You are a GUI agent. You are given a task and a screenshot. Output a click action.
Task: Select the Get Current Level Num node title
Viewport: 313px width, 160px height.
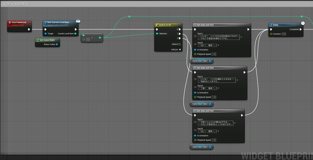coord(58,22)
